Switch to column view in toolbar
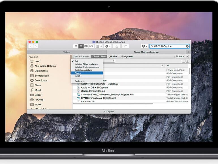This screenshot has height=164, width=218. pos(86,46)
